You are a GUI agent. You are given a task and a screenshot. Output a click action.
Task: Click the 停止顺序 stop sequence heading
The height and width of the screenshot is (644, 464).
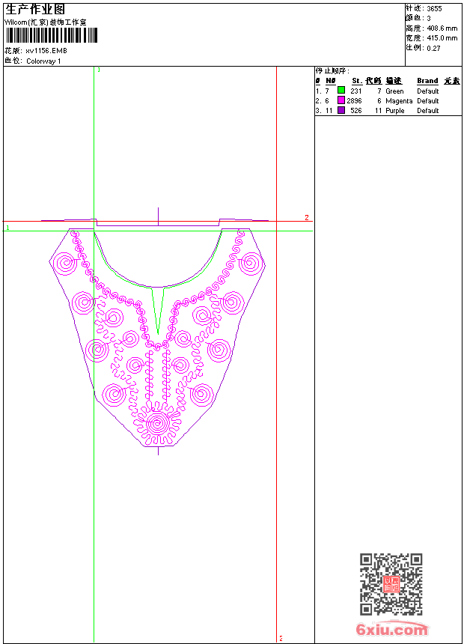(x=332, y=71)
